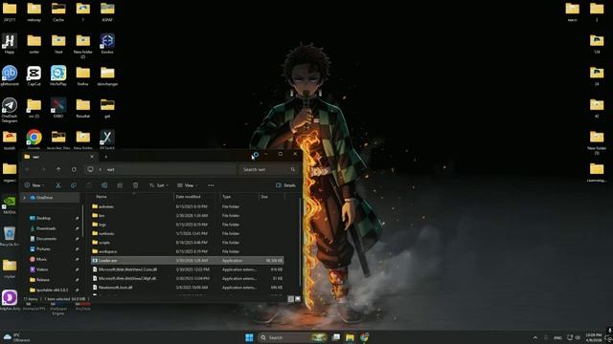
Task: Open the New dropdown in Explorer
Action: pos(34,185)
